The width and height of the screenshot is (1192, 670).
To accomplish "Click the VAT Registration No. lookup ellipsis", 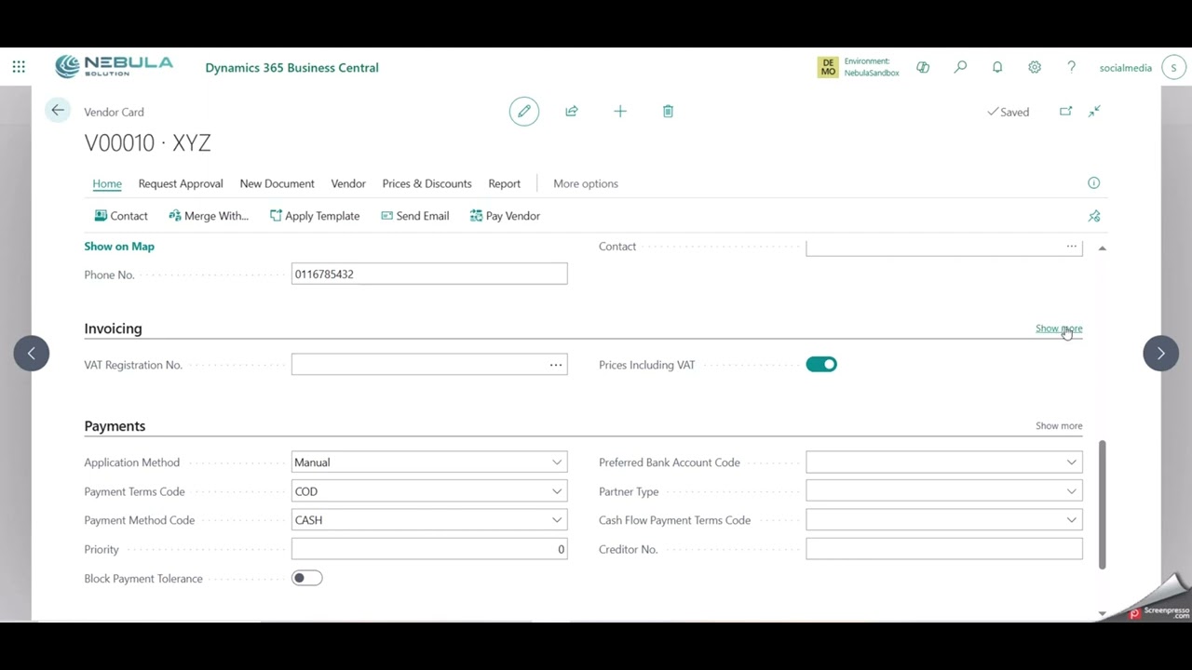I will click(556, 365).
